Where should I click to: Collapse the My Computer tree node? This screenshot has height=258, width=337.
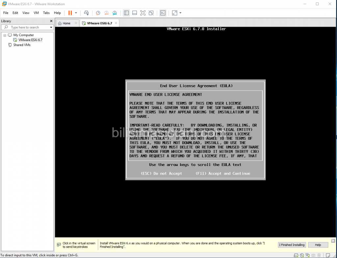click(x=5, y=35)
